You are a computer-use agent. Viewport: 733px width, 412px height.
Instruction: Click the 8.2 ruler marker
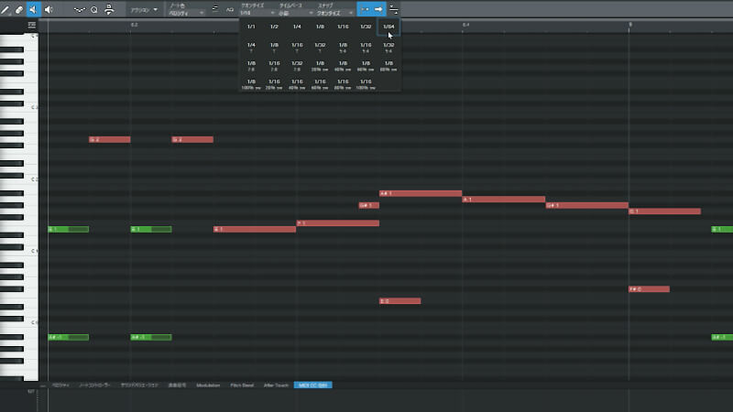click(134, 25)
